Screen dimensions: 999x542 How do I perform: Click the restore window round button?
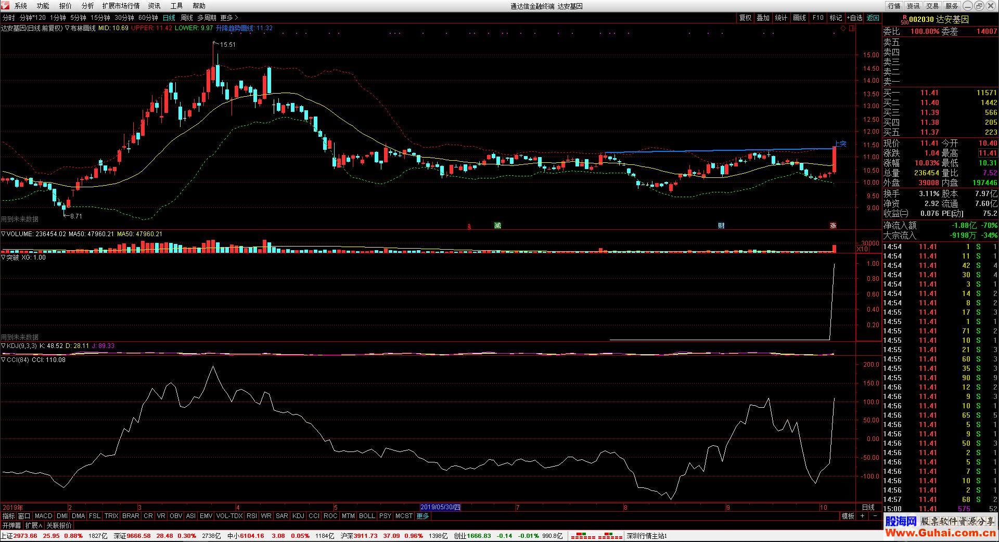pyautogui.click(x=979, y=6)
